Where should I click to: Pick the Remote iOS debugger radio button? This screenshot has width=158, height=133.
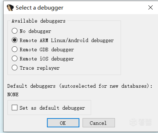click(15, 58)
